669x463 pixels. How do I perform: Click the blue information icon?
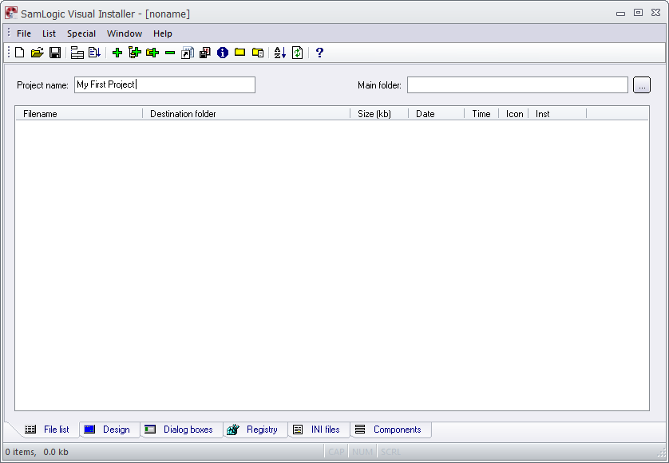point(222,53)
